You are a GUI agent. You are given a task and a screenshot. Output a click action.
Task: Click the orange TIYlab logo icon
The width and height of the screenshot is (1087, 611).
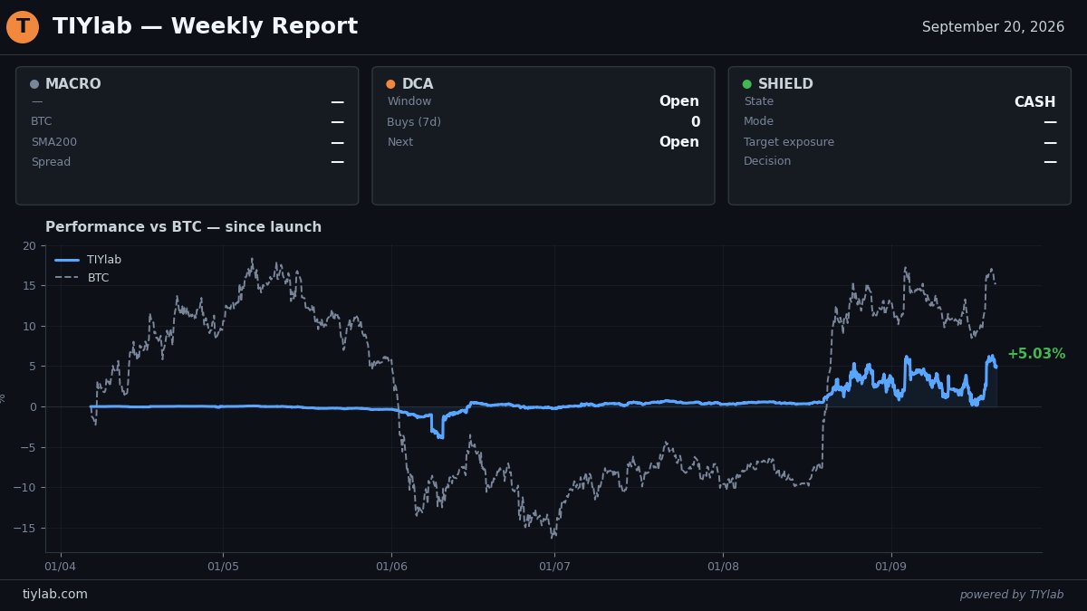[x=23, y=27]
